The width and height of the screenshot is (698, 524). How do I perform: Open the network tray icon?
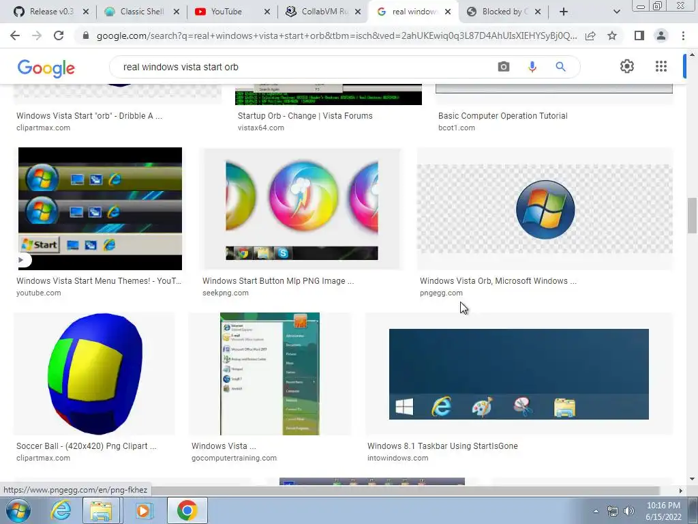(613, 511)
